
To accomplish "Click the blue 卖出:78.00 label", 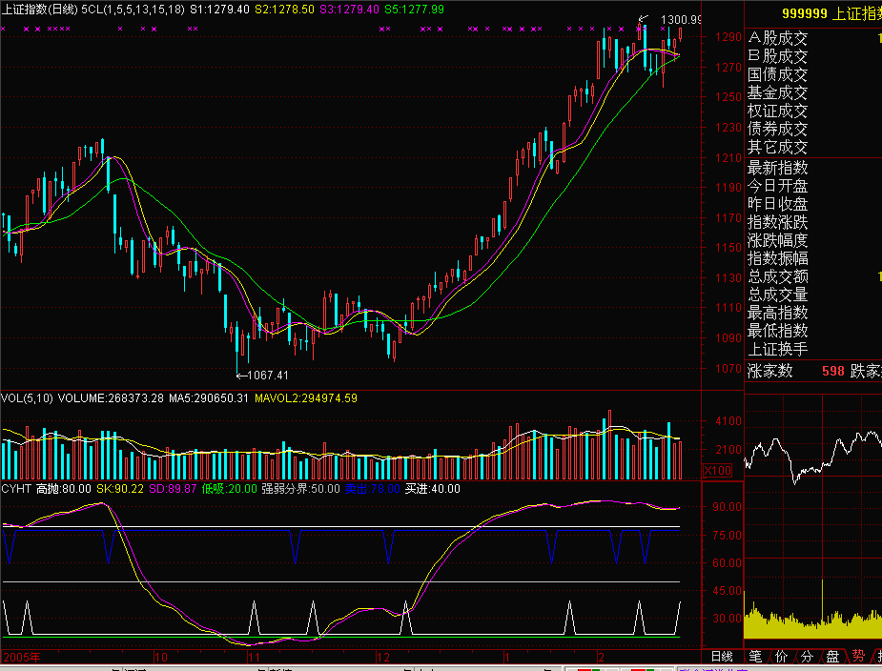I will pyautogui.click(x=373, y=489).
